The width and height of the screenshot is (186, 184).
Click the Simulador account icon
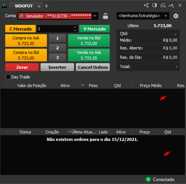pos(22,16)
